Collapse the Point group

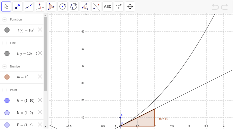[4, 90]
